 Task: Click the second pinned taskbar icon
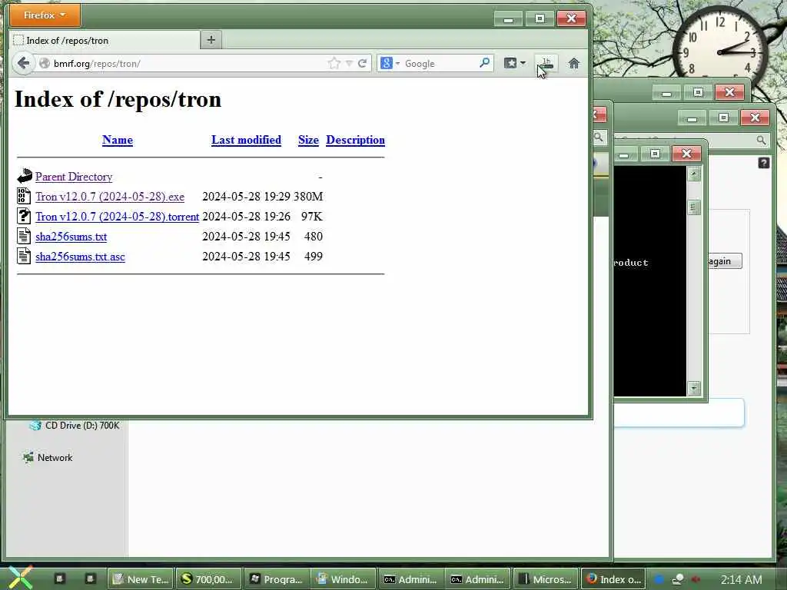pos(90,579)
